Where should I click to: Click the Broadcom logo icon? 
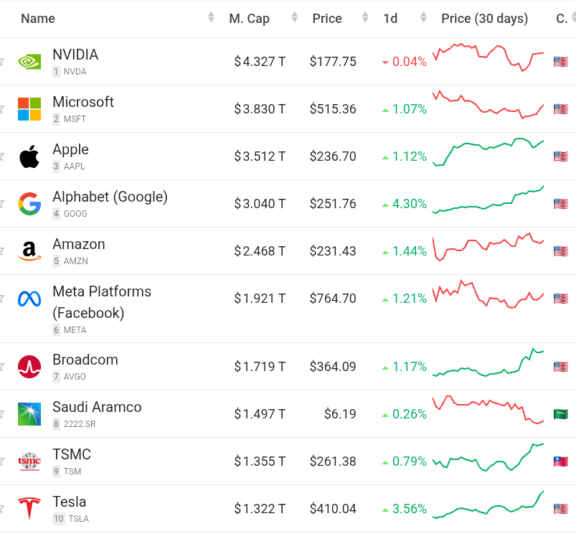(x=29, y=367)
